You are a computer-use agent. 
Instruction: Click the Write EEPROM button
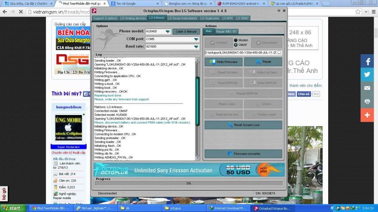pyautogui.click(x=263, y=83)
